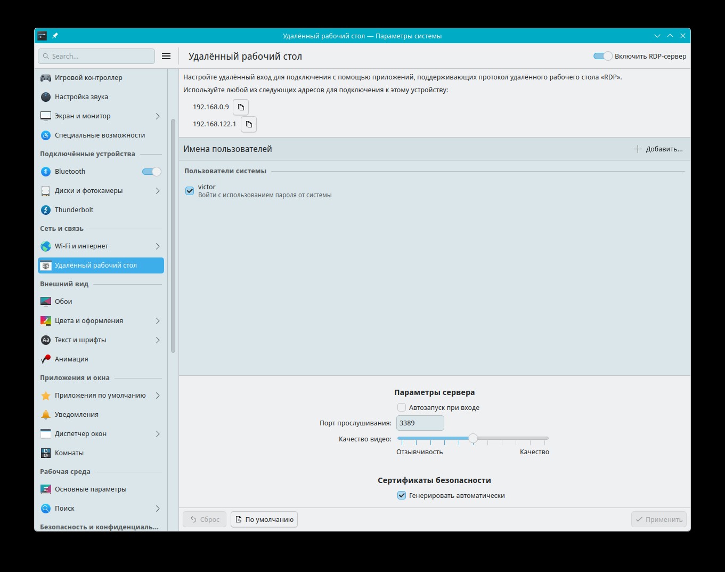Viewport: 725px width, 572px height.
Task: Open the Accessibility icon in sidebar
Action: tap(46, 135)
